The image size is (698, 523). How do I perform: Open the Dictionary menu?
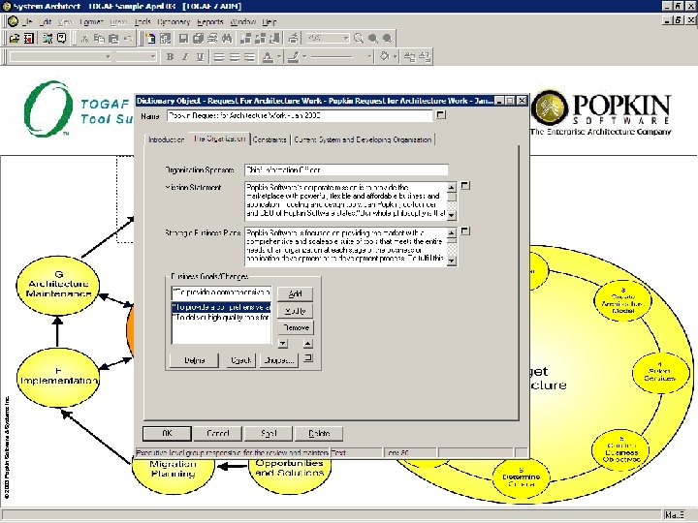[x=174, y=21]
